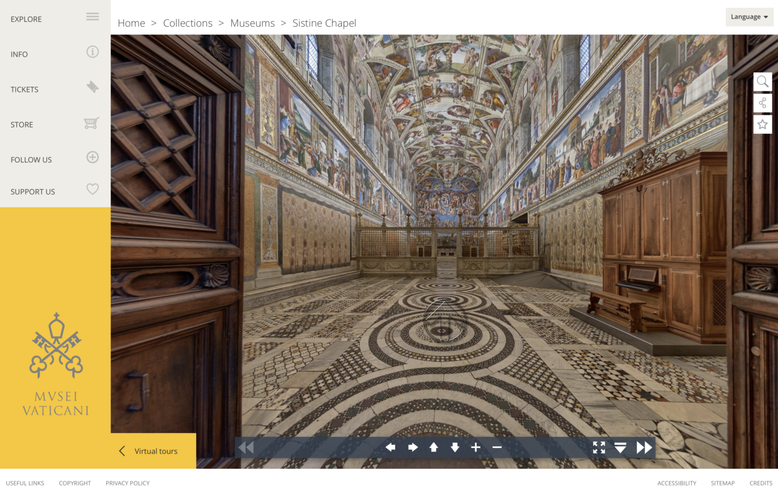This screenshot has width=778, height=497.
Task: Open the STORE menu item
Action: 22,125
